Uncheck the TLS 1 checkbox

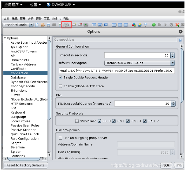pyautogui.click(x=114, y=121)
